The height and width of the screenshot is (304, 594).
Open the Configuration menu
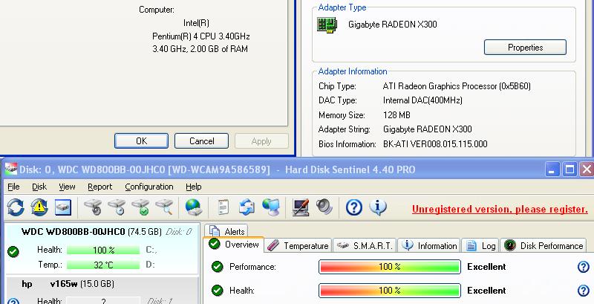[x=149, y=187]
